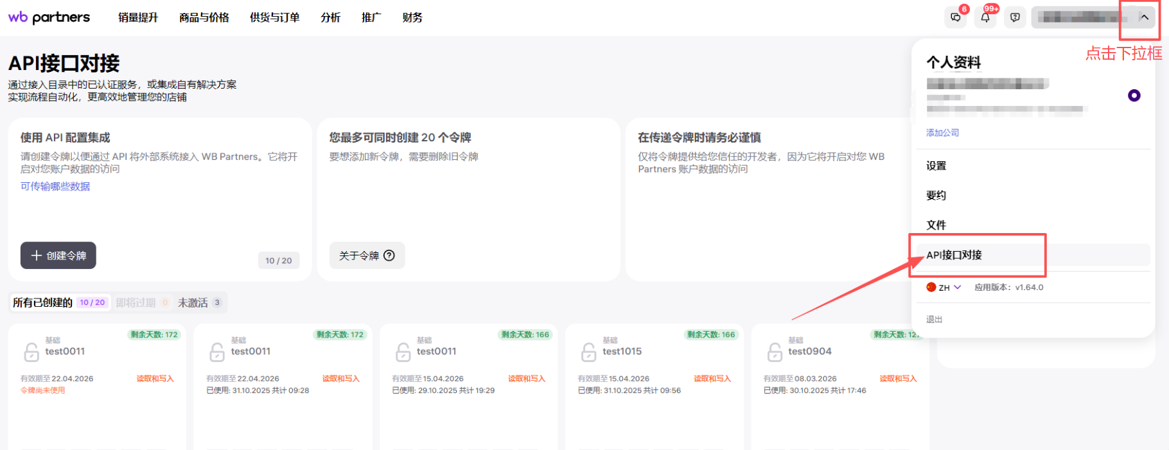Screen dimensions: 1169x450
Task: Open API接口对接 in profile menu
Action: pos(1033,255)
